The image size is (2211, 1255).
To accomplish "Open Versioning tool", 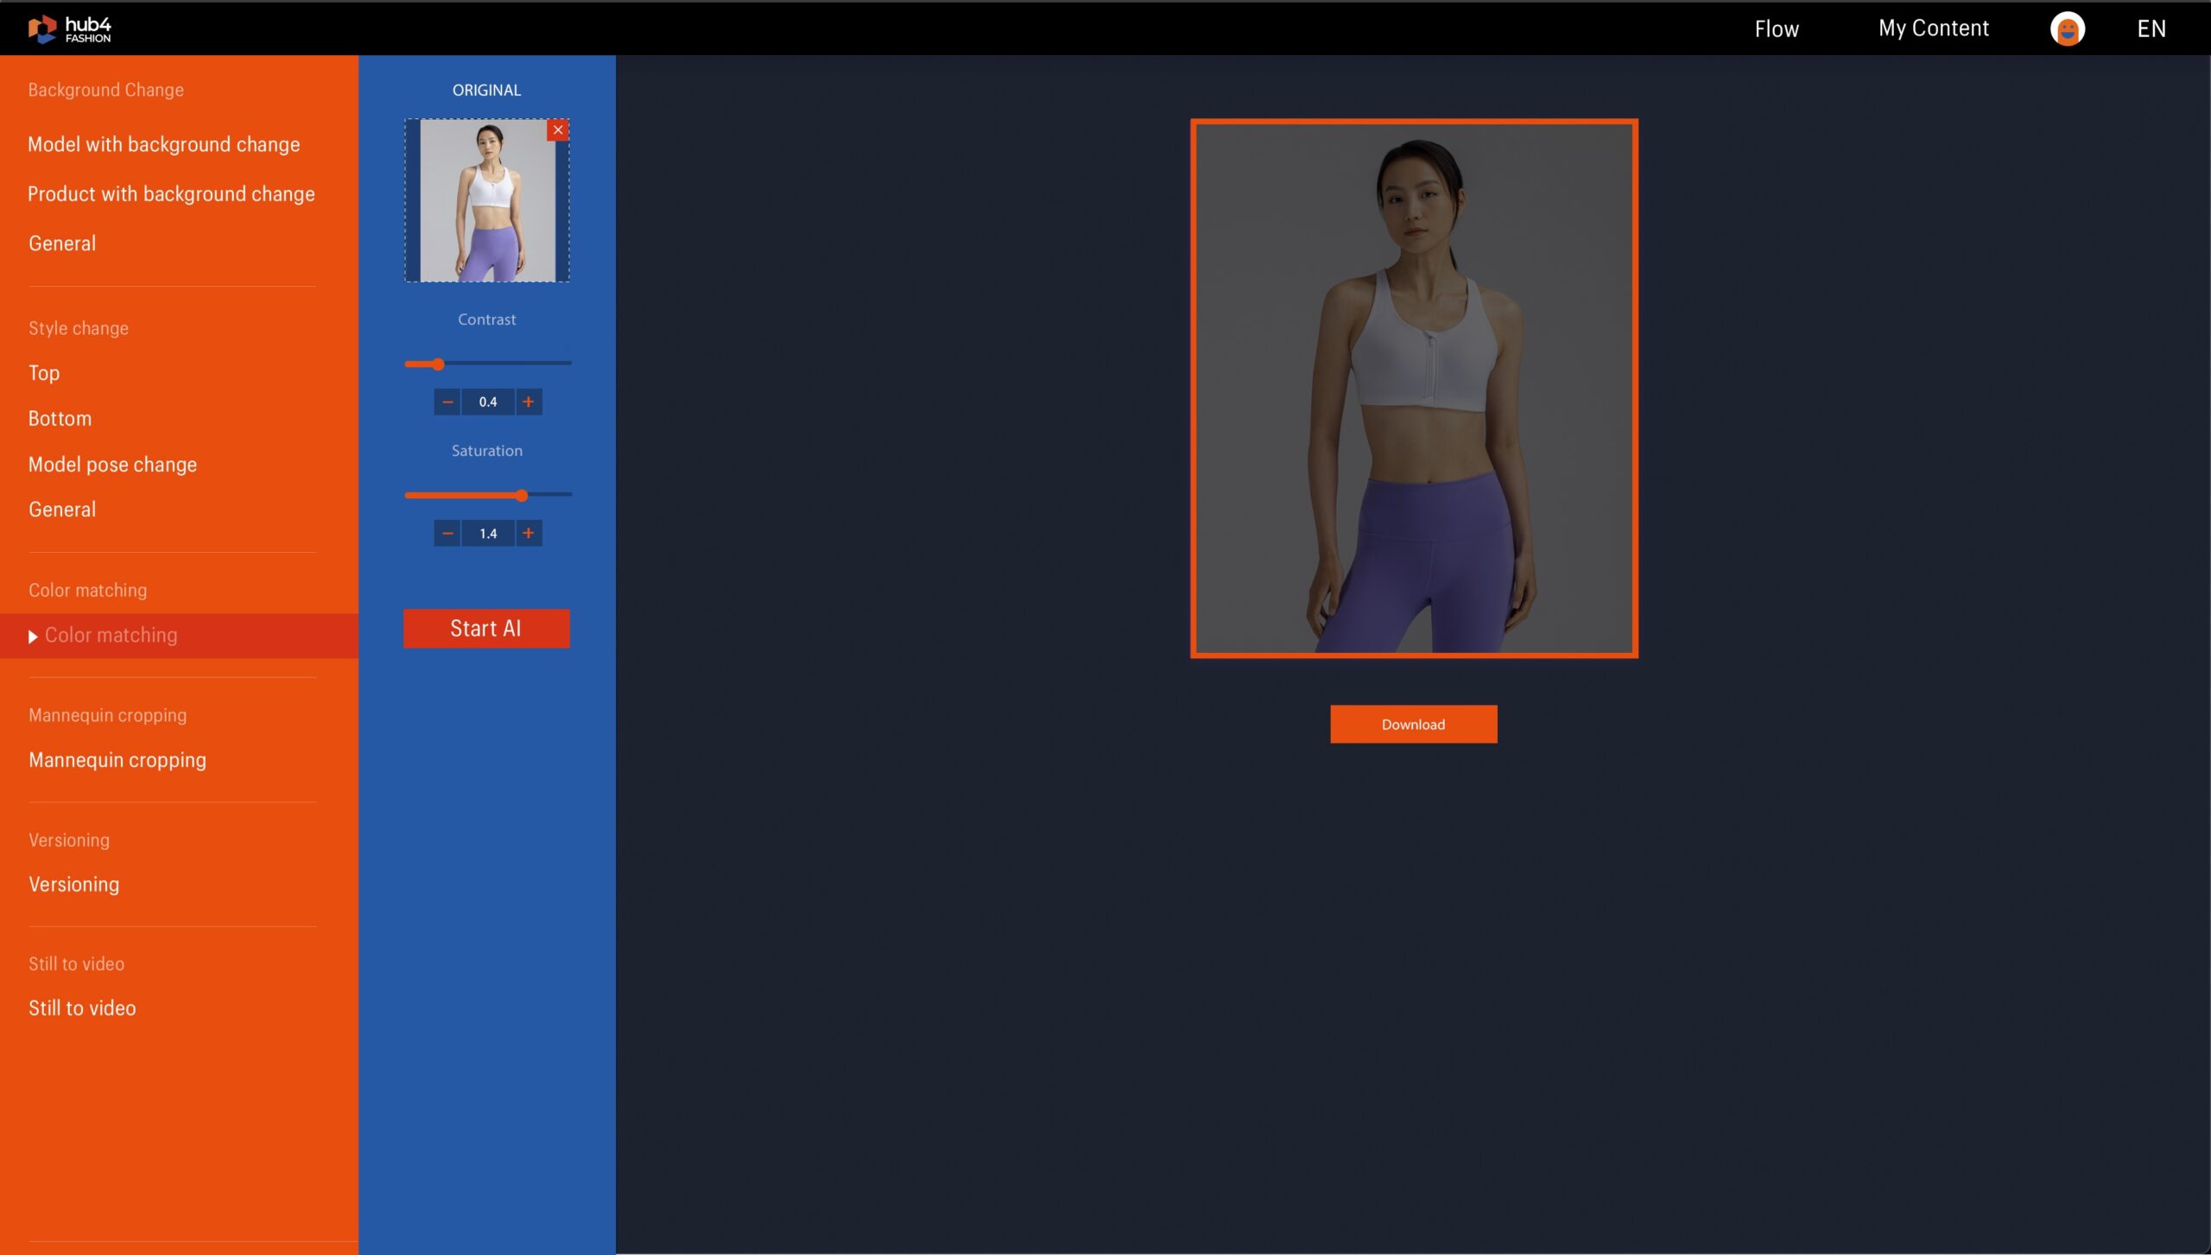I will pos(74,884).
